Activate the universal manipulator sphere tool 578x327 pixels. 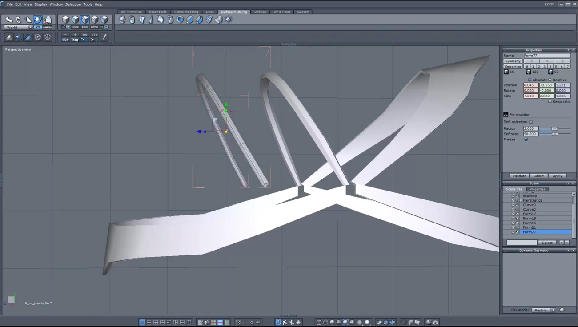(x=38, y=20)
